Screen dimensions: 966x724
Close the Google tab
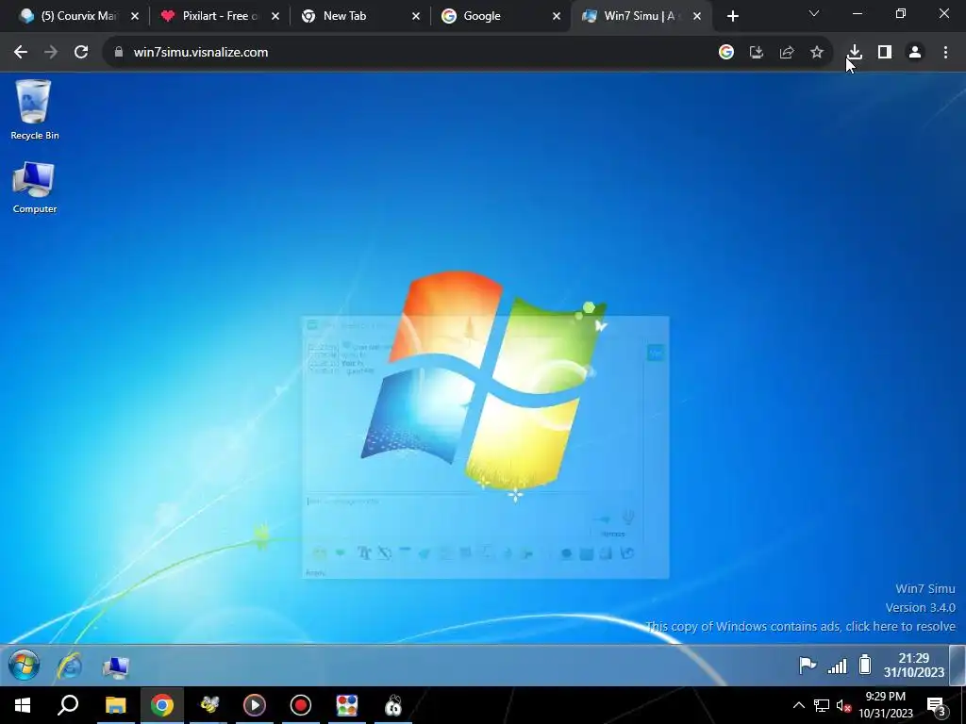click(557, 16)
